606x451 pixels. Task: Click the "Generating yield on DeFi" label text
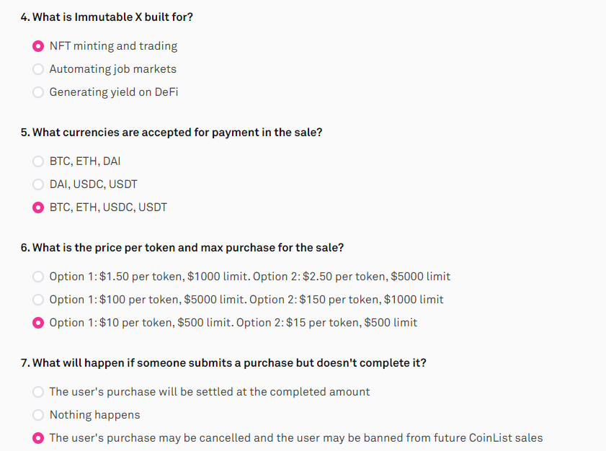[114, 92]
